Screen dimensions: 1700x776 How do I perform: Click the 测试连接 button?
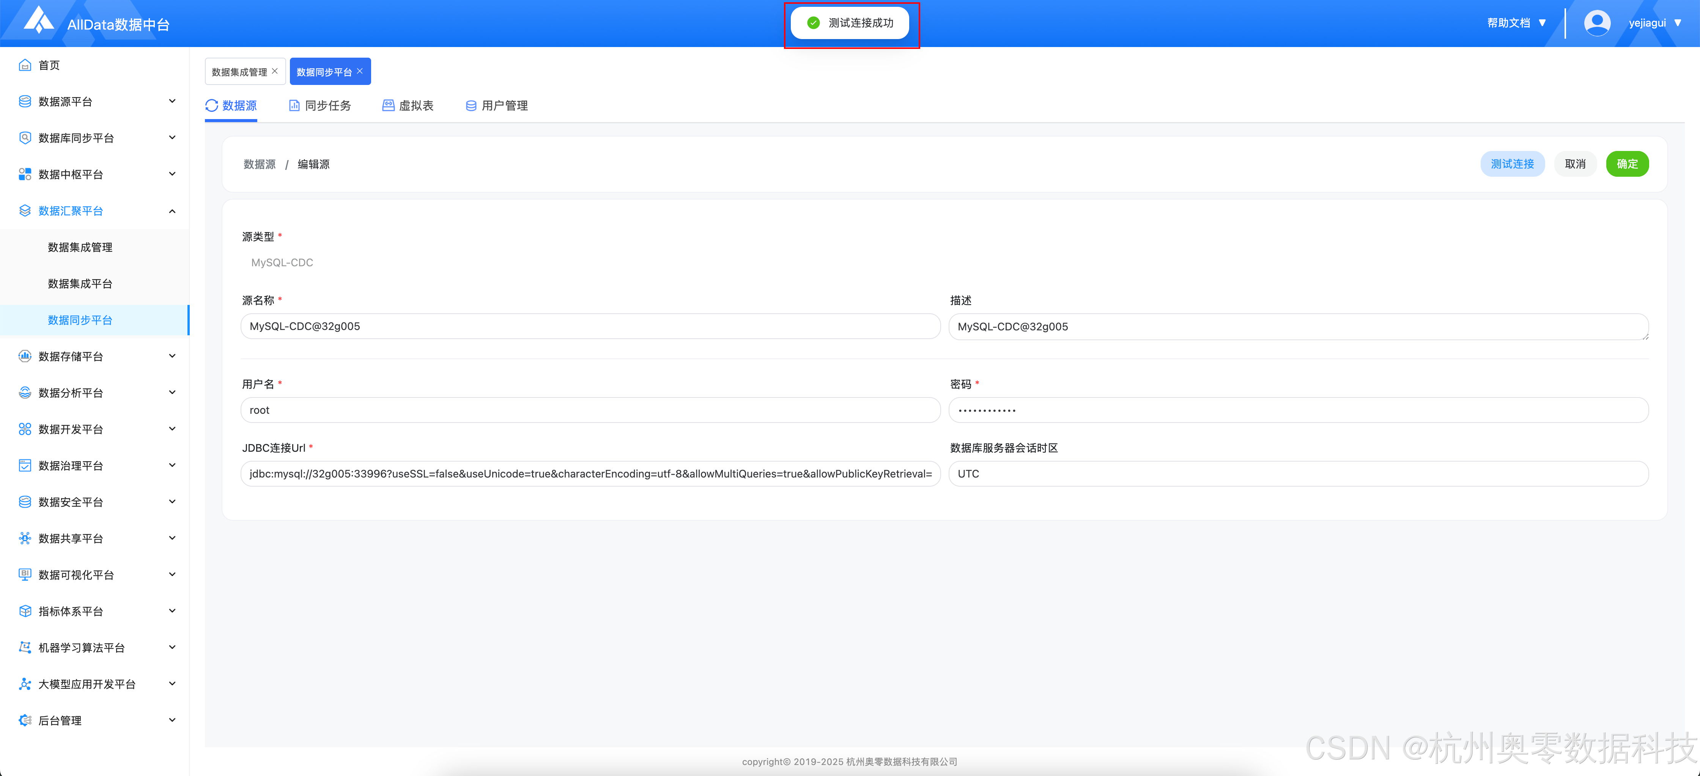pos(1512,163)
